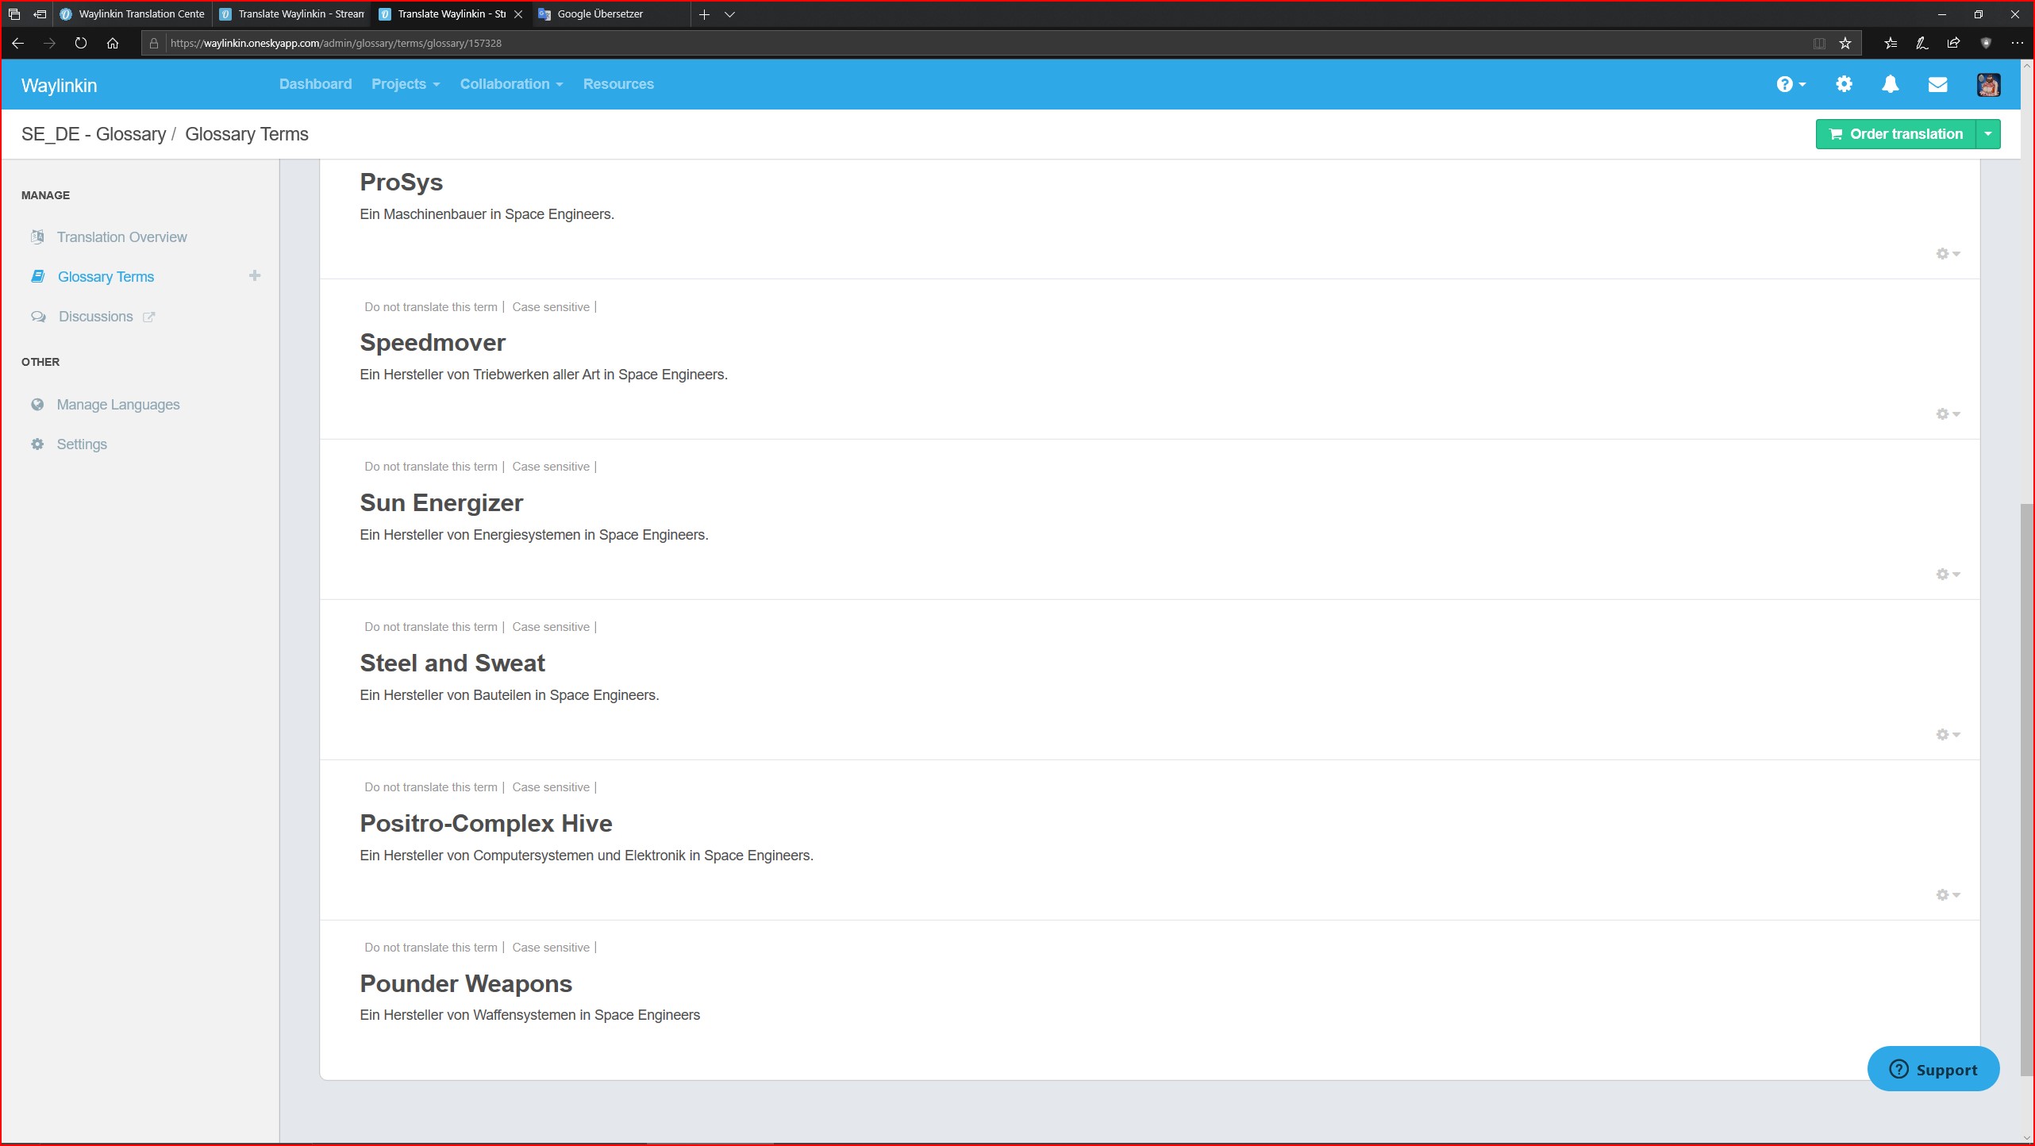Viewport: 2035px width, 1146px height.
Task: Click the Support chat button
Action: [x=1933, y=1069]
